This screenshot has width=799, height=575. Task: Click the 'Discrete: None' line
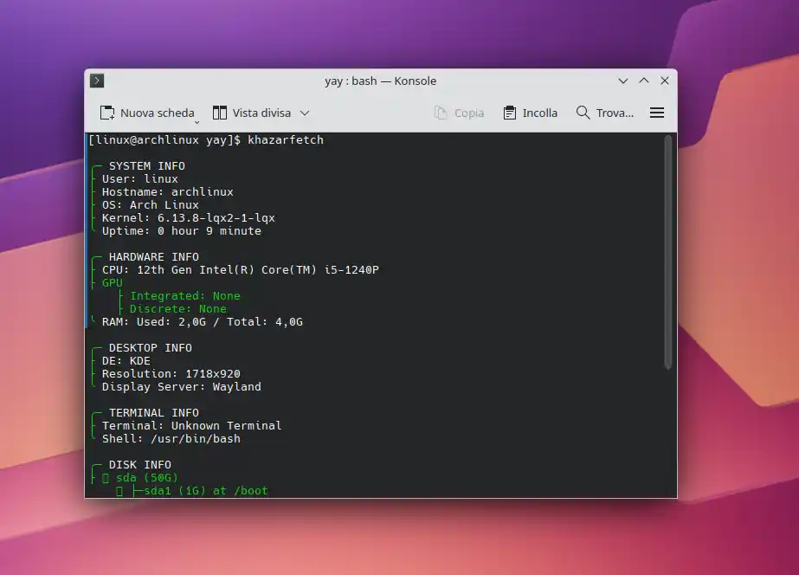pyautogui.click(x=177, y=309)
